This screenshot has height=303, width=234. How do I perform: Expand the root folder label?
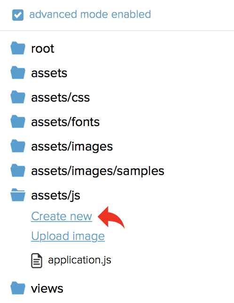click(42, 48)
